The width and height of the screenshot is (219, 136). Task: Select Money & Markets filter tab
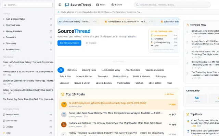pos(84,76)
